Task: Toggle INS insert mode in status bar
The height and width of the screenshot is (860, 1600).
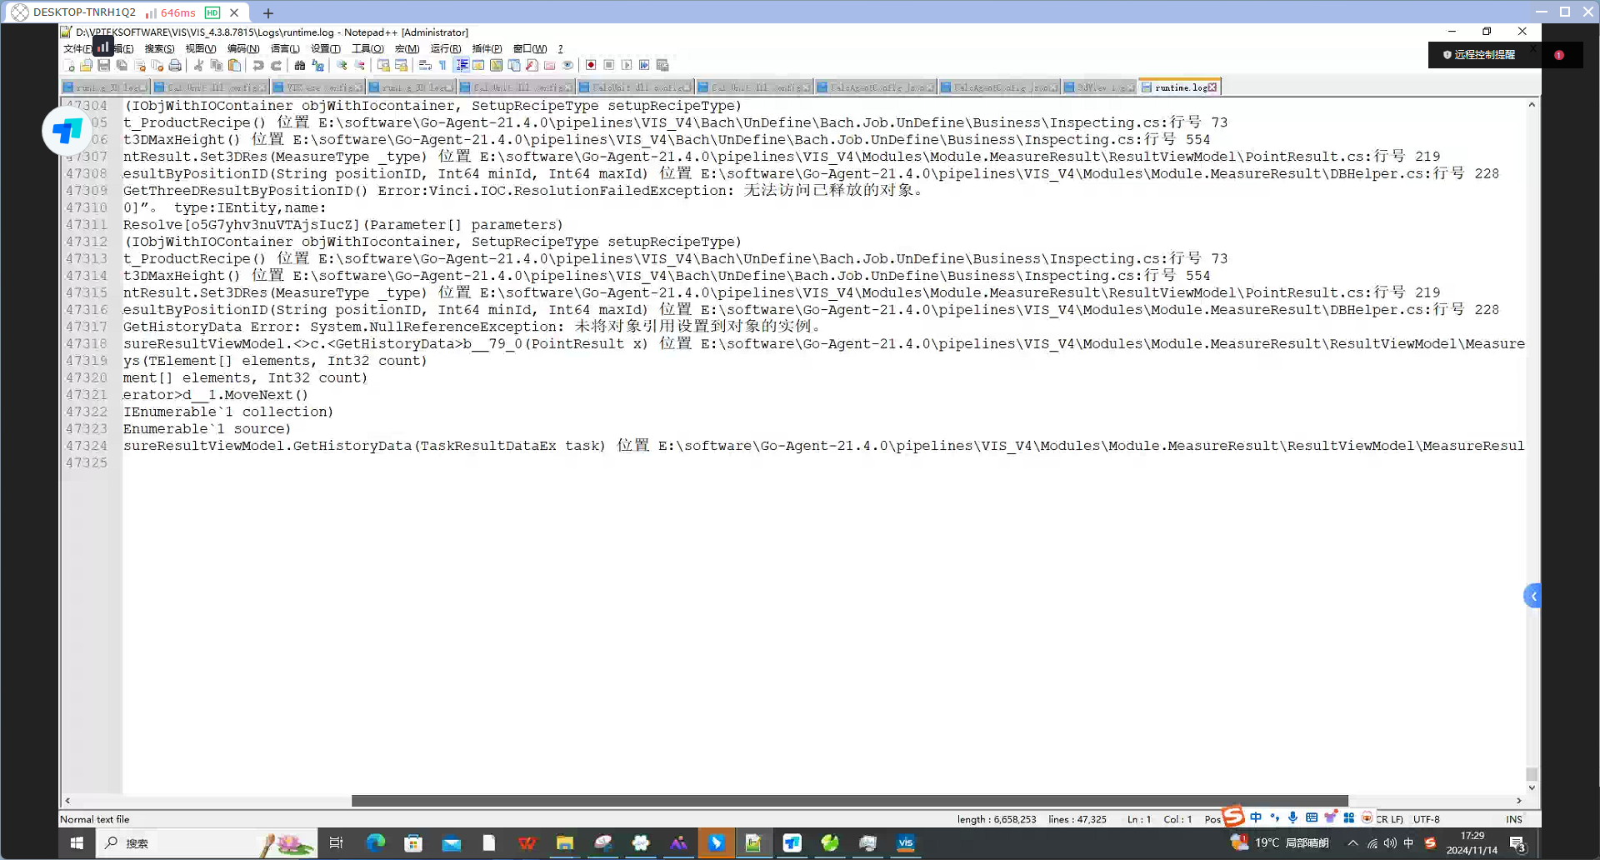Action: [1513, 819]
